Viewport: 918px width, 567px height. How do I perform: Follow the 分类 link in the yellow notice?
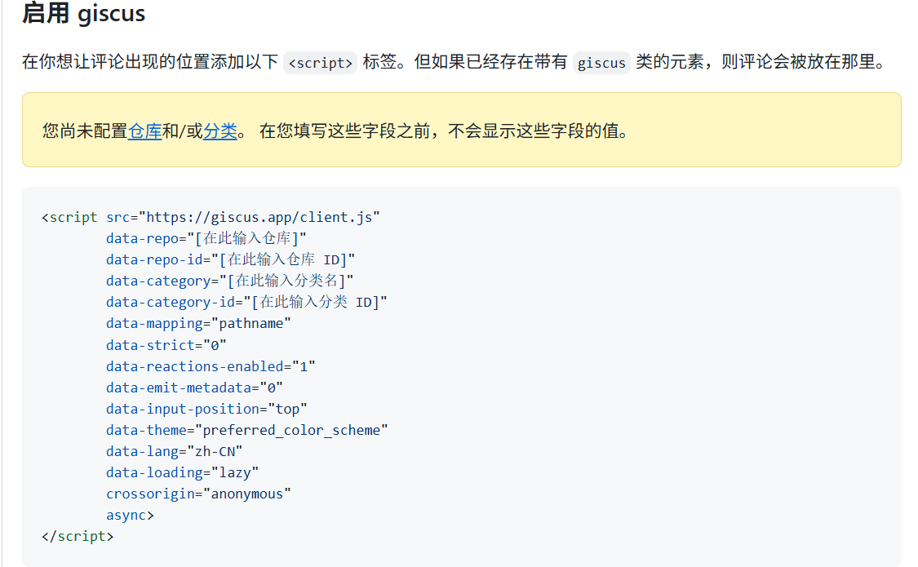(220, 131)
